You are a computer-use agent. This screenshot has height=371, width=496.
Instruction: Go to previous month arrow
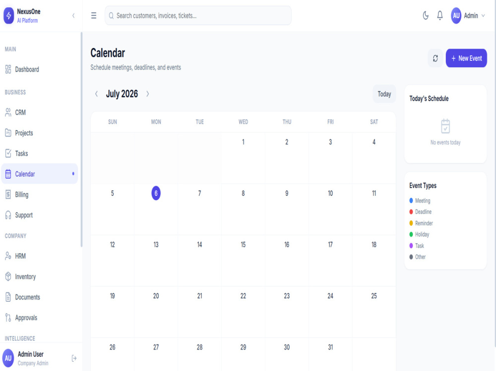pos(97,94)
